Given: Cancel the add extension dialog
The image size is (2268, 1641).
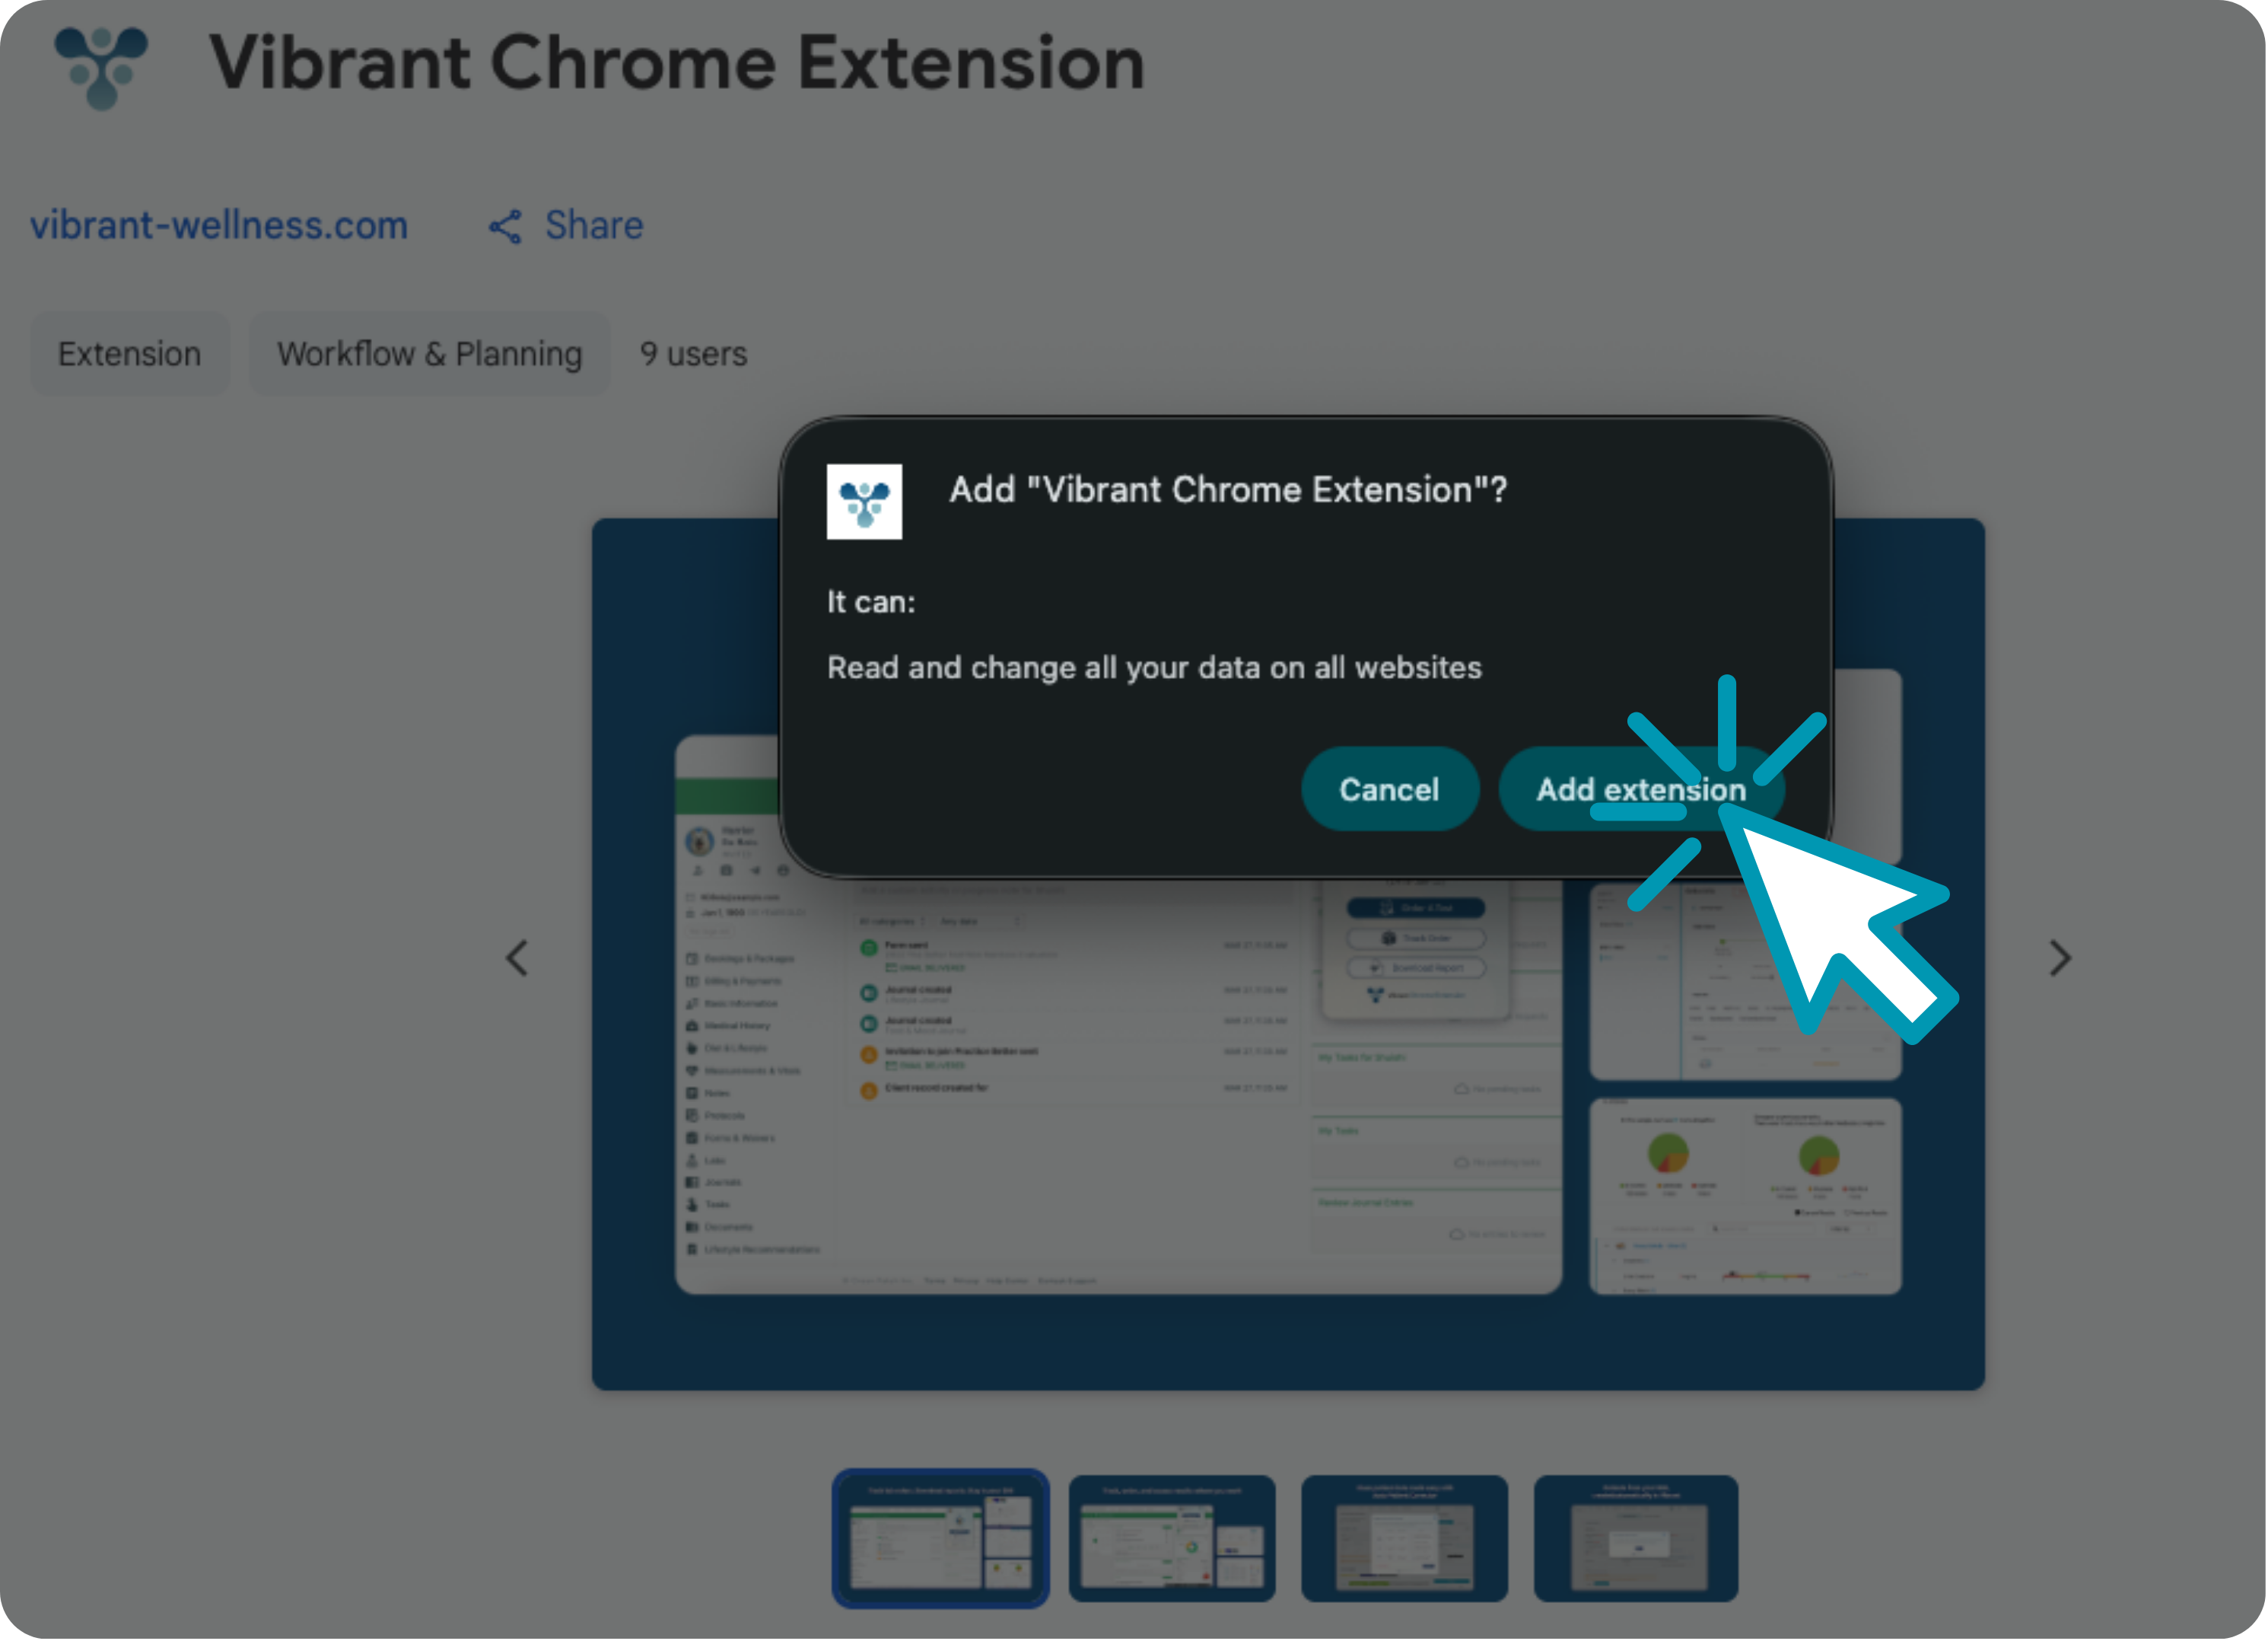Looking at the screenshot, I should 1389,789.
